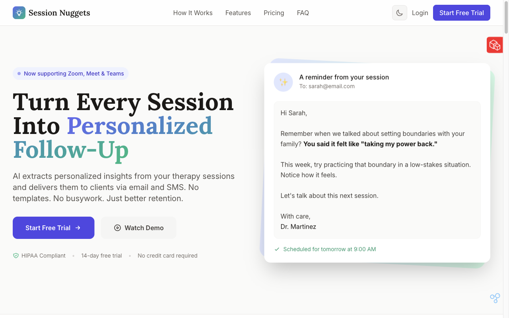Click the play icon in Watch Demo
The width and height of the screenshot is (509, 318).
(117, 228)
